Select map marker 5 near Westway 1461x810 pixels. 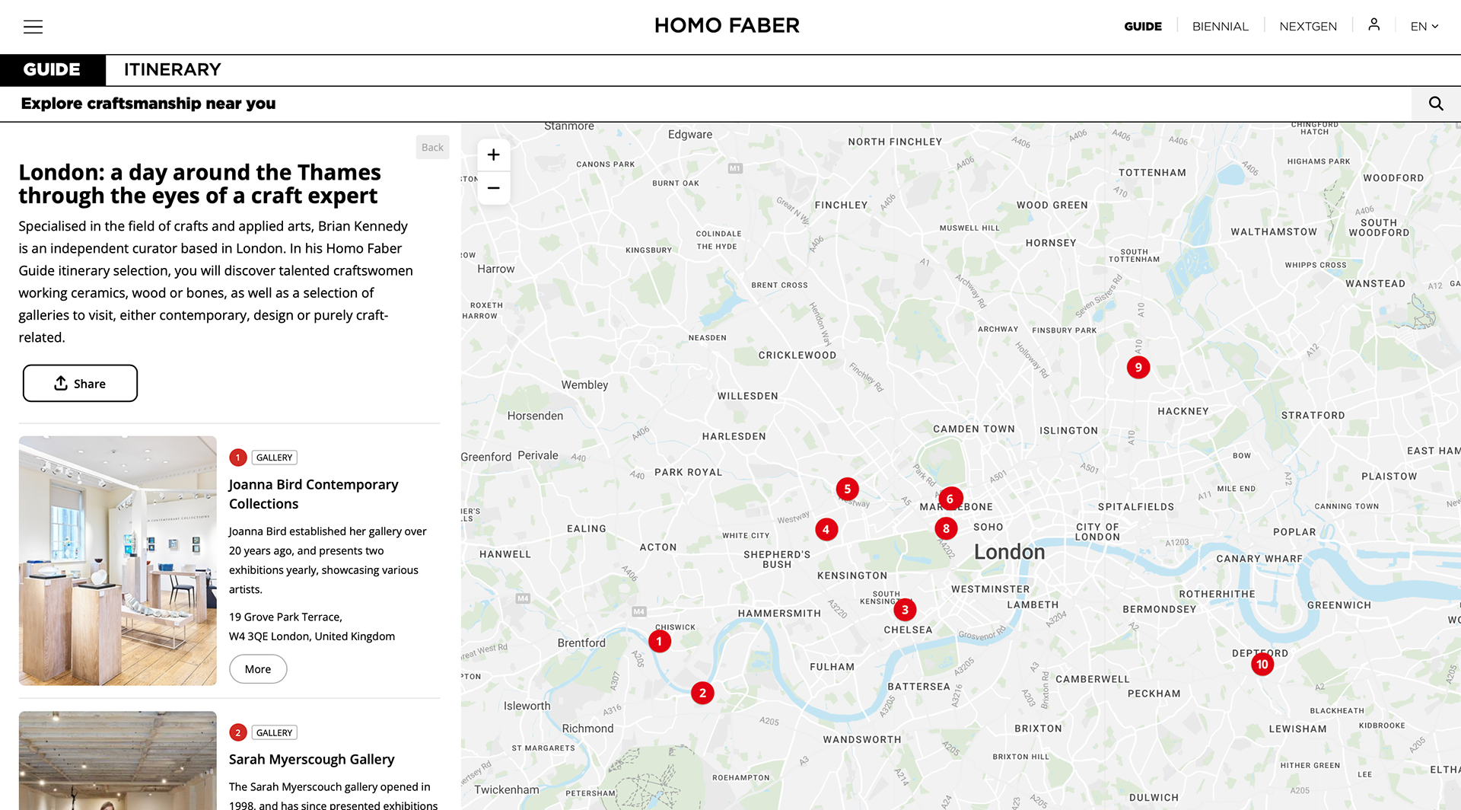848,490
